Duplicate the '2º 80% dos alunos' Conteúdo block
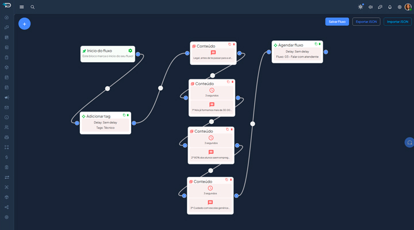The width and height of the screenshot is (414, 230). click(227, 129)
